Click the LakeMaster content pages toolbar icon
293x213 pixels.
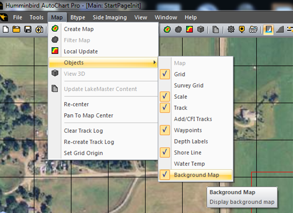click(x=215, y=29)
